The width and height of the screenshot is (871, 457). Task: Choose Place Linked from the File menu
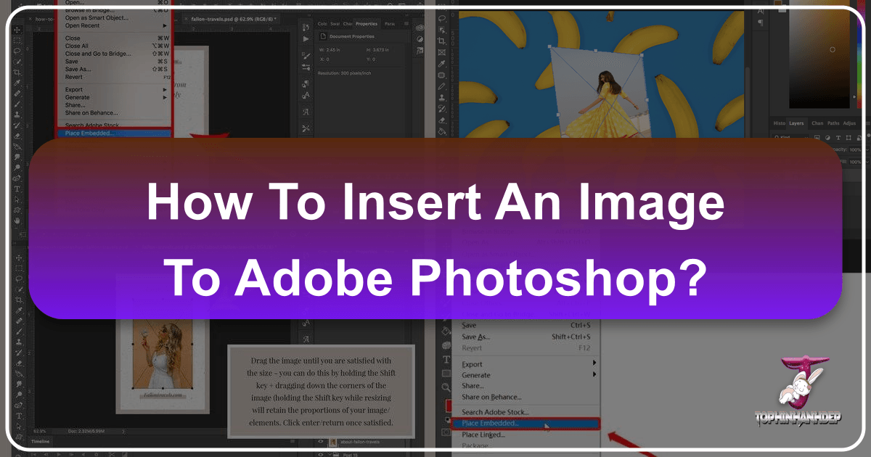(483, 435)
